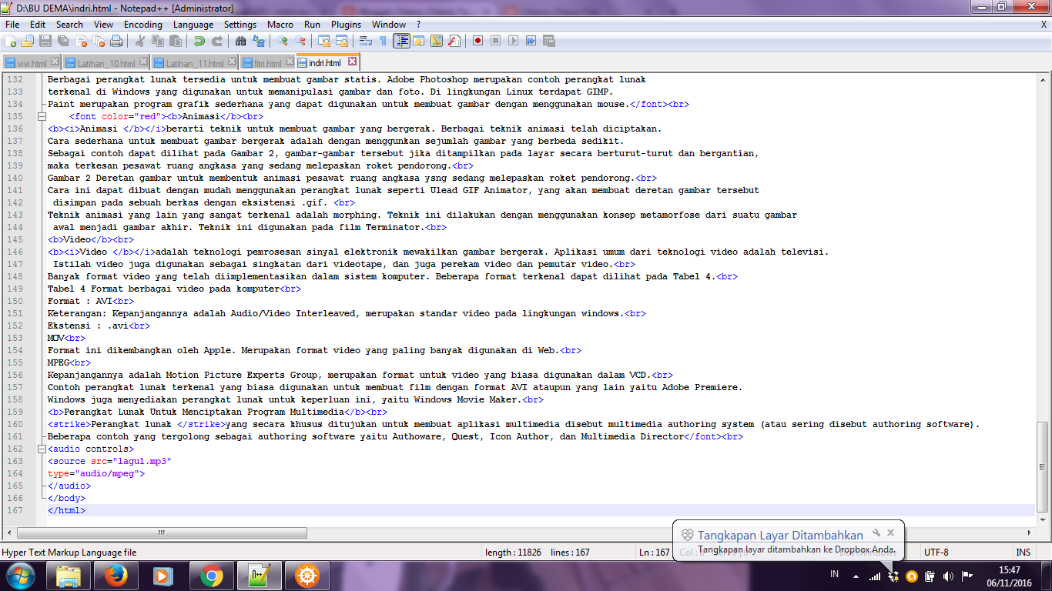Open the Language menu
This screenshot has width=1052, height=591.
click(x=193, y=25)
